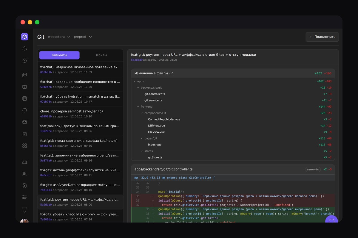Viewport: 358px width, 238px height.
Task: Open the four-squares grid icon in sidebar
Action: pos(24,145)
